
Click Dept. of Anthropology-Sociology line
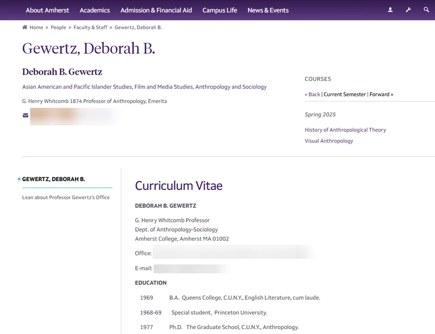tap(176, 230)
